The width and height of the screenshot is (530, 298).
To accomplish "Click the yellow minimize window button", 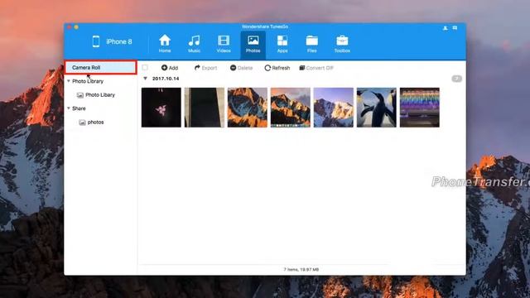I will (x=76, y=27).
